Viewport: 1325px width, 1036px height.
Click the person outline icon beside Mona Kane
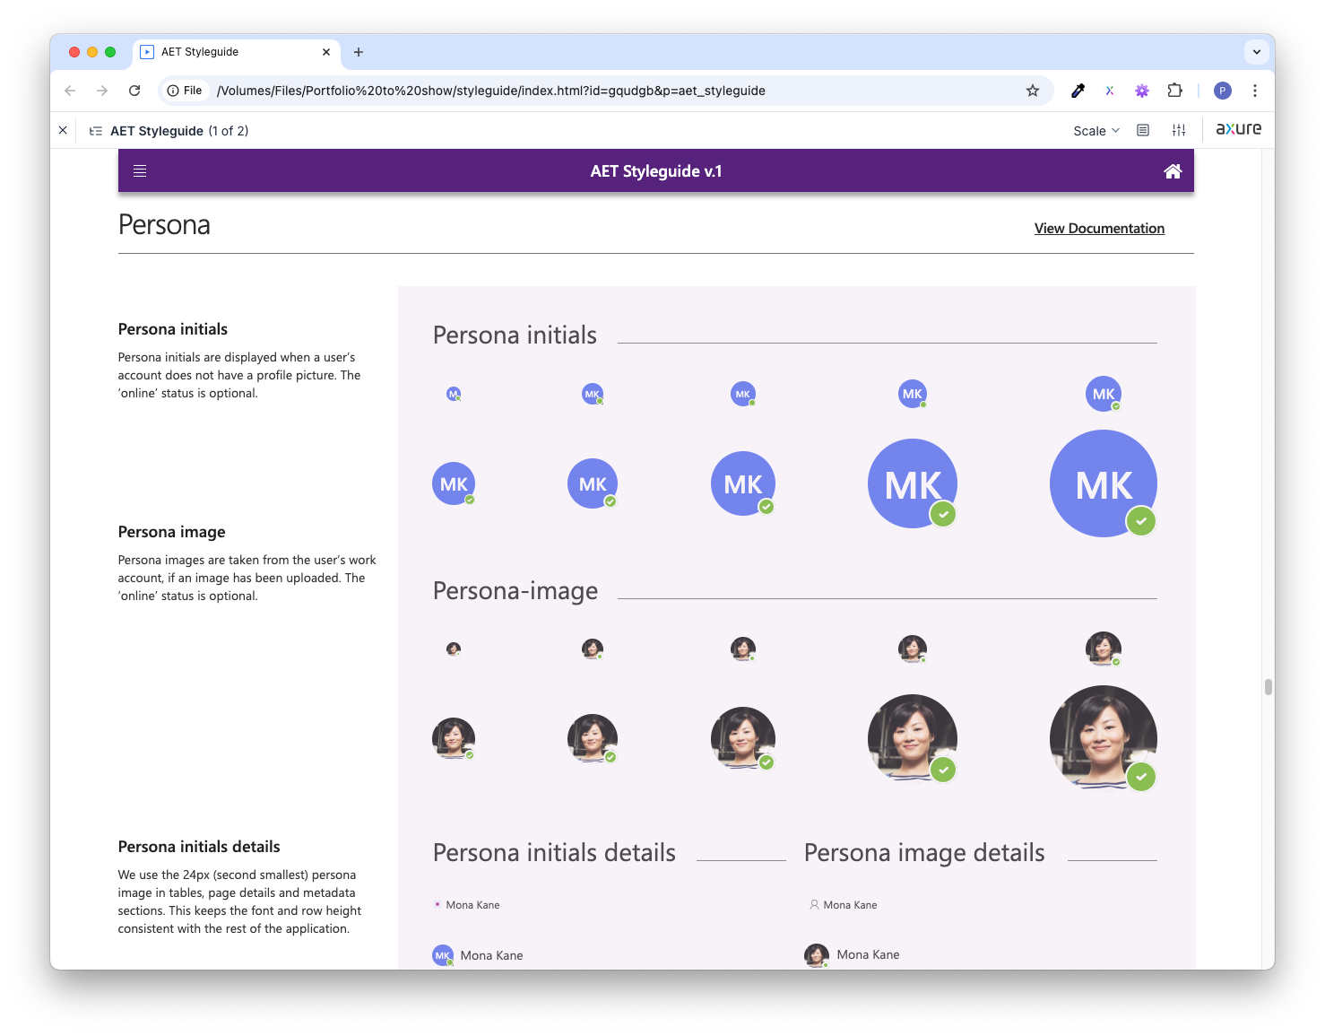coord(814,905)
